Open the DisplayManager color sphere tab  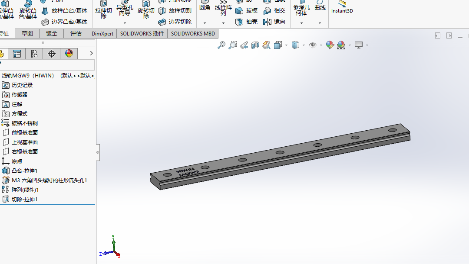69,54
